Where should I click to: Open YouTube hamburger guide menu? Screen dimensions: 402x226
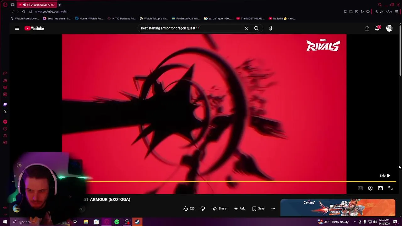point(17,28)
